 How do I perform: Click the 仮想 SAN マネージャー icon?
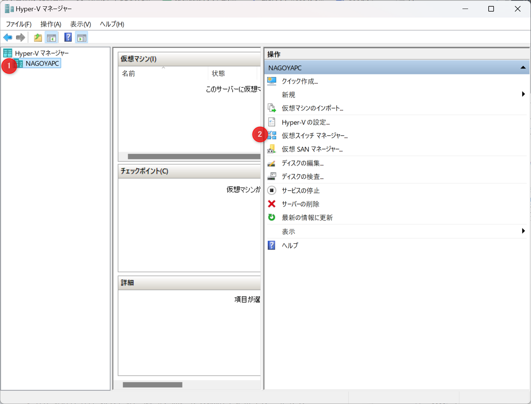pyautogui.click(x=272, y=149)
